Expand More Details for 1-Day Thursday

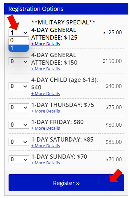pos(46,111)
